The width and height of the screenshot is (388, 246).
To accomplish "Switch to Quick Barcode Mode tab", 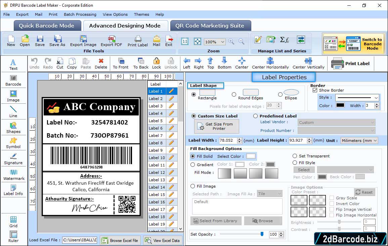I will (x=47, y=26).
